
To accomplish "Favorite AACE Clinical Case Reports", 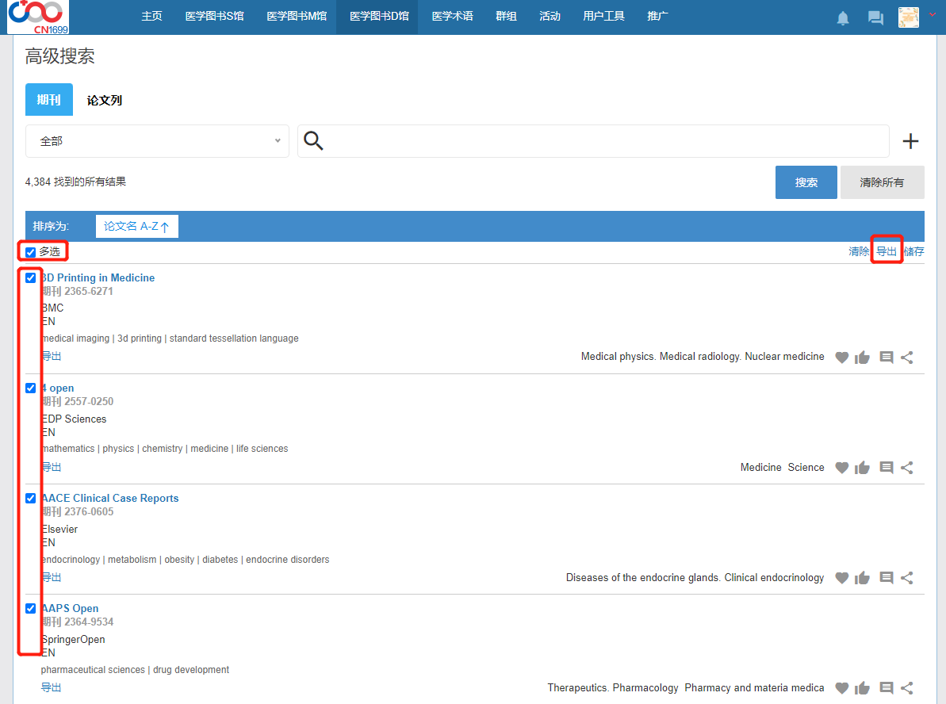I will pyautogui.click(x=841, y=578).
